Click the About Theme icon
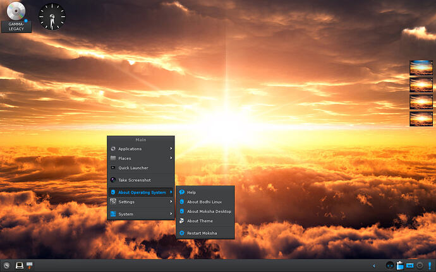This screenshot has width=436, height=272. pyautogui.click(x=182, y=221)
